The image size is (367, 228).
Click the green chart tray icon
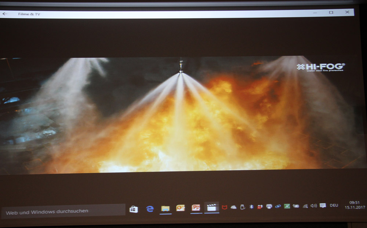point(287,206)
